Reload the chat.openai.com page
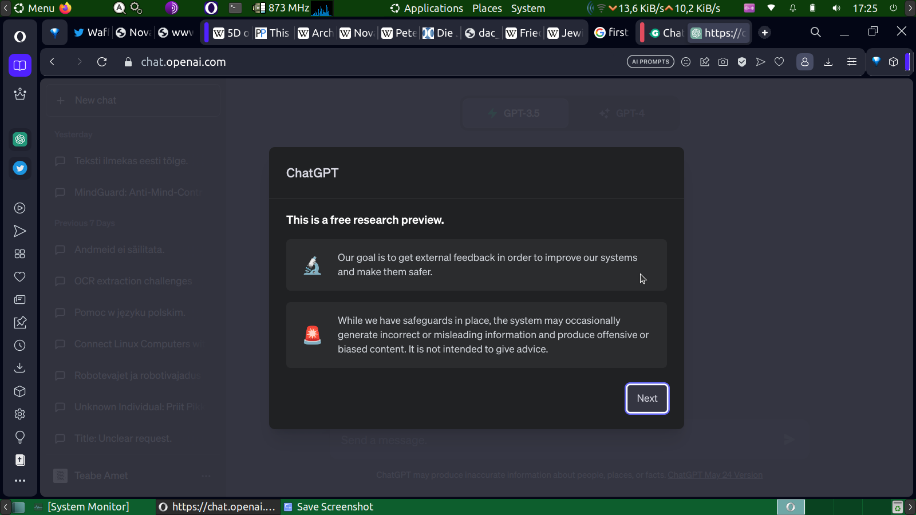 click(x=102, y=62)
